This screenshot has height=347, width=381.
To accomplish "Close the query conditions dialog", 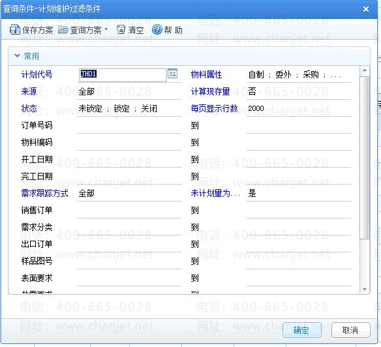I will click(366, 9).
